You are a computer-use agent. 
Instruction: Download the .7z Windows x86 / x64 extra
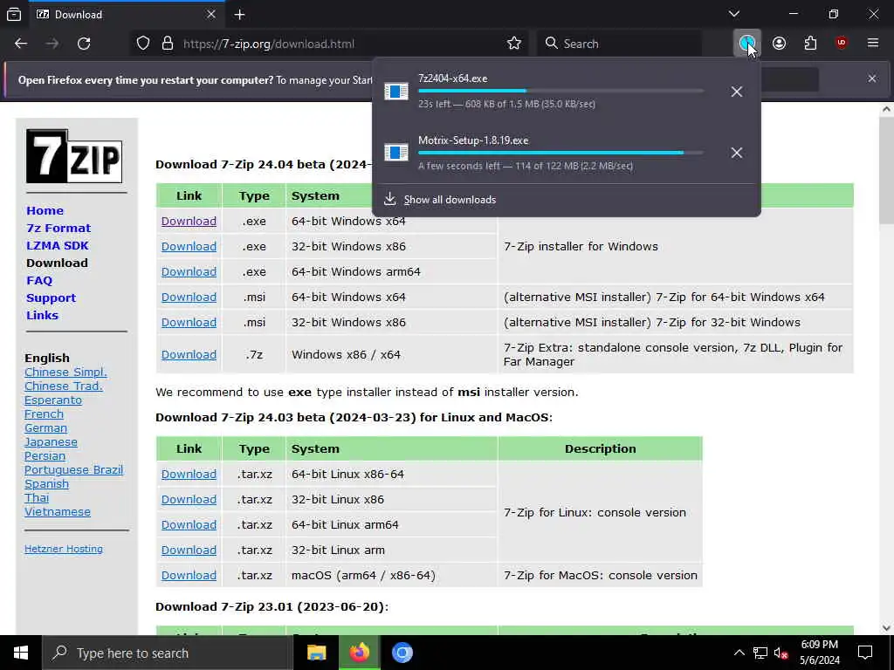[189, 354]
